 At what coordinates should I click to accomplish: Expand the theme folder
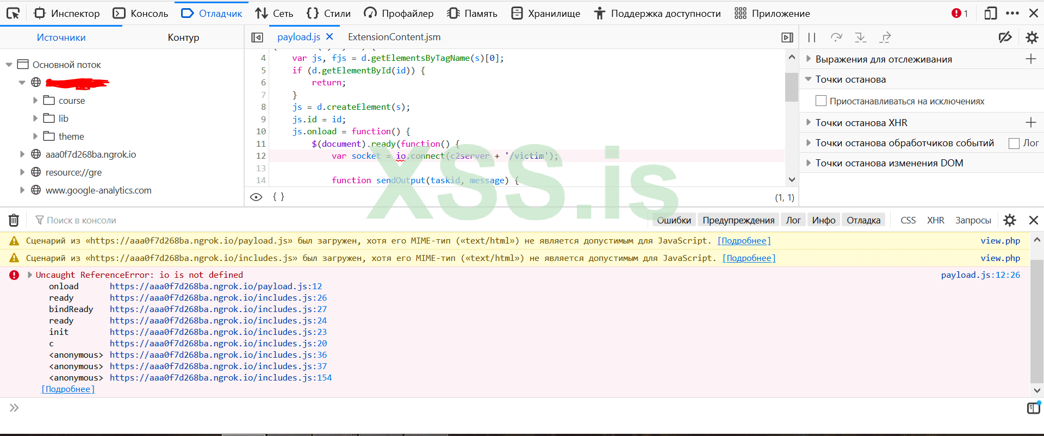(35, 136)
